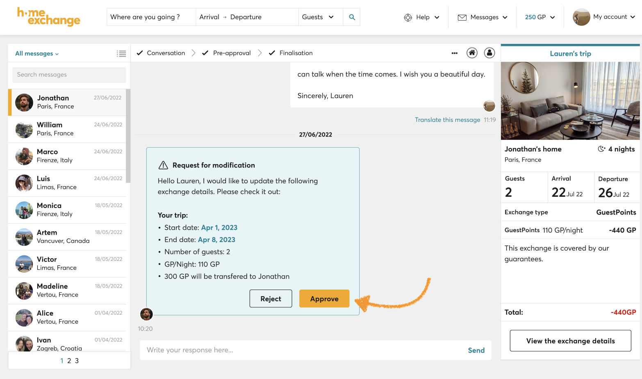Click Translate this message link
This screenshot has height=379, width=642.
coord(447,120)
